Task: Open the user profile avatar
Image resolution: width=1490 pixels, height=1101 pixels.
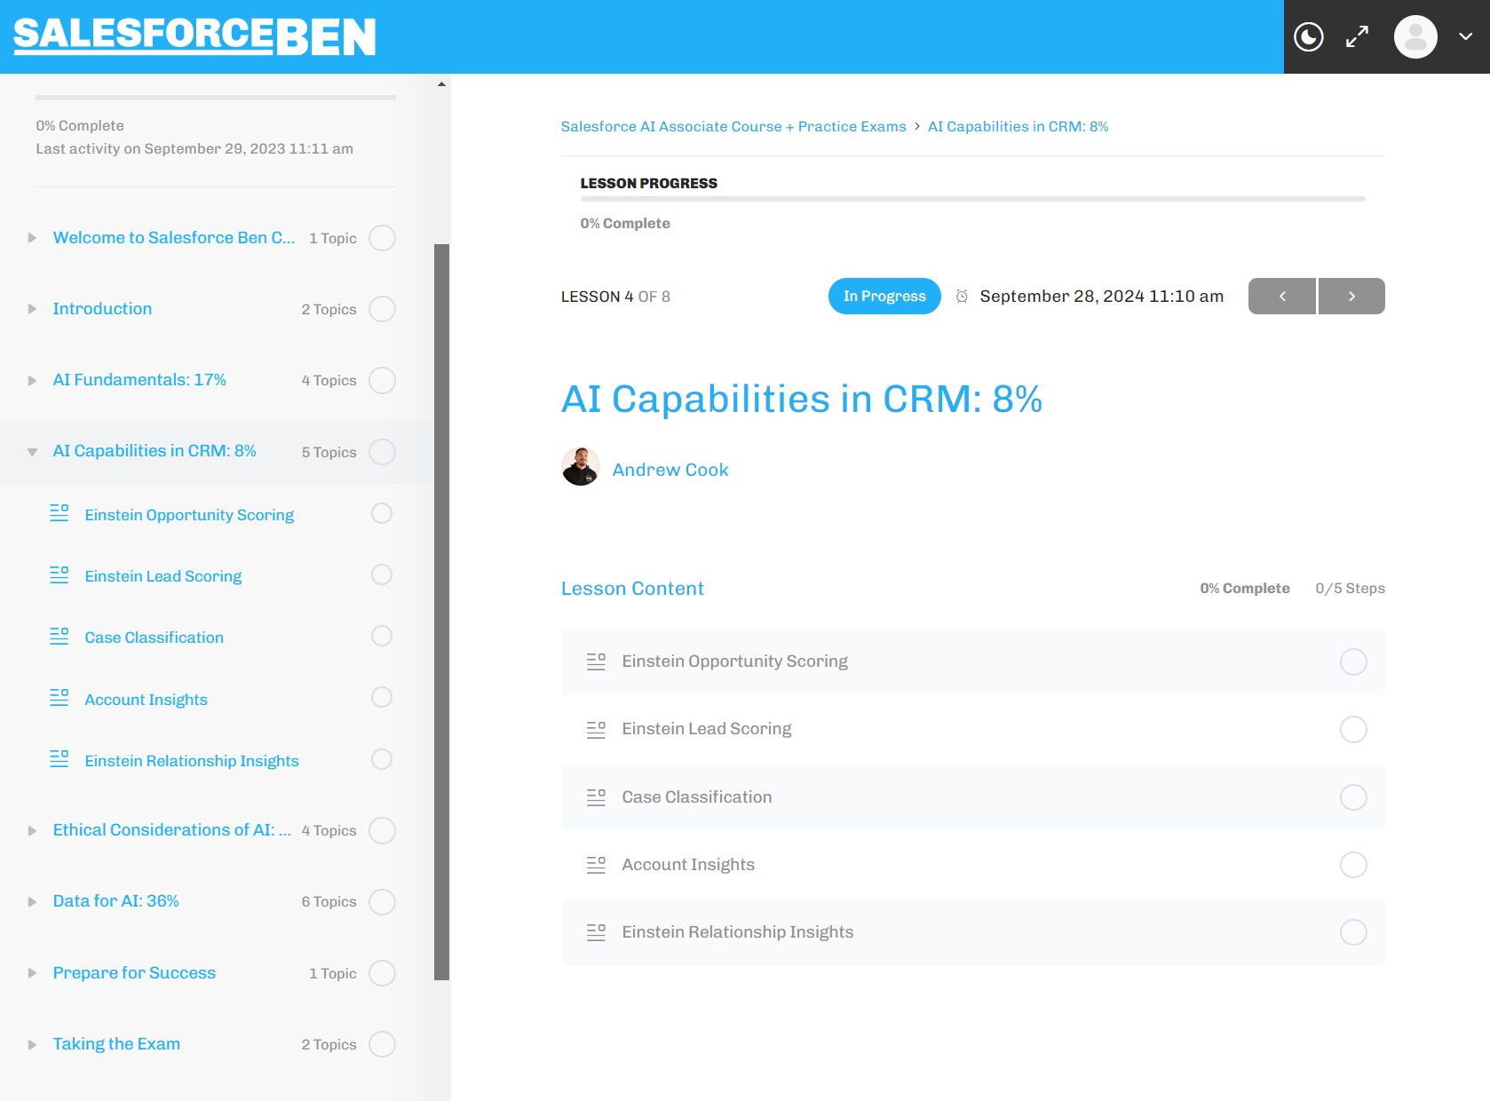Action: 1415,37
